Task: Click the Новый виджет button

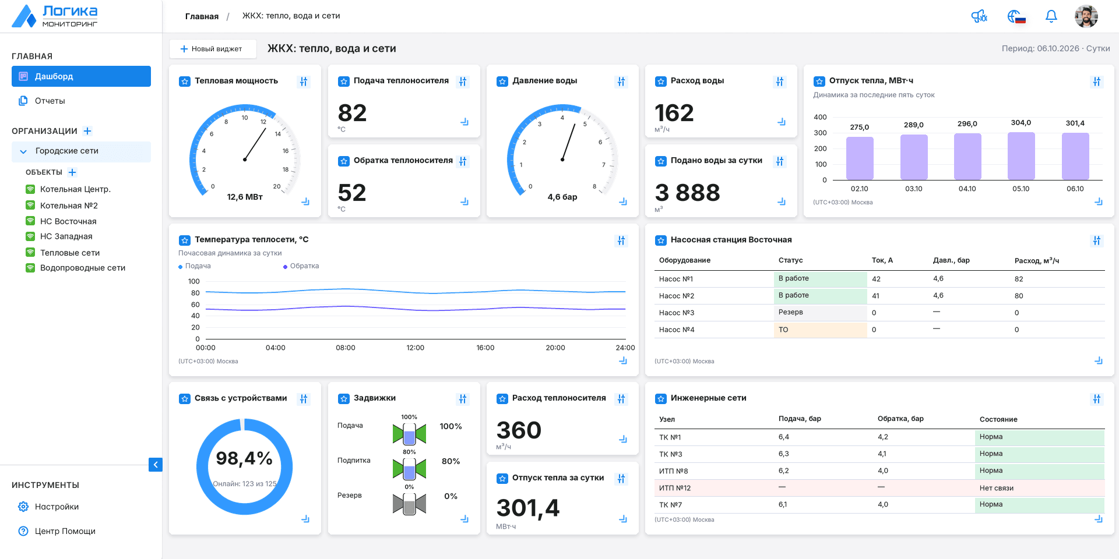Action: coord(213,49)
